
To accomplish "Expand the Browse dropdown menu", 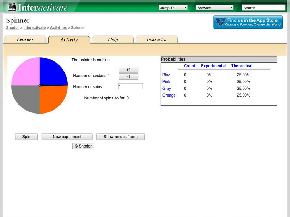I will (215, 8).
